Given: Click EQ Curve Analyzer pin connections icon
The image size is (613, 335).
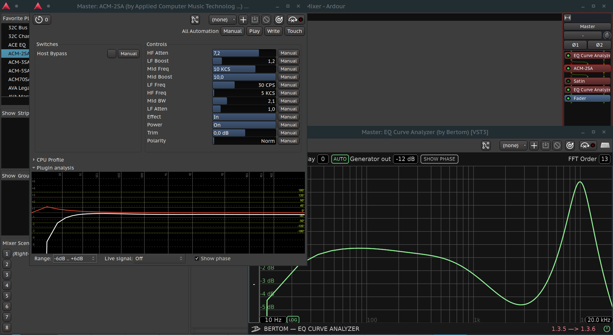Looking at the screenshot, I should 486,146.
